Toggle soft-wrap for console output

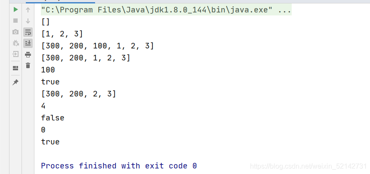(x=28, y=32)
